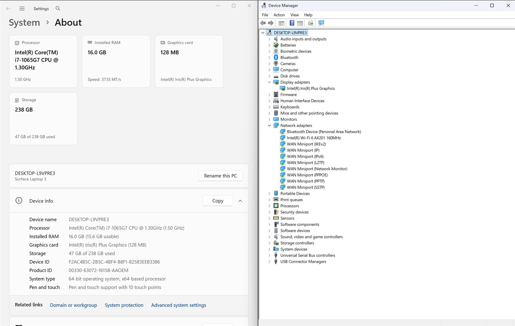Viewport: 515px width, 326px height.
Task: Select WAN Miniport (SSTP) entry
Action: [306, 187]
